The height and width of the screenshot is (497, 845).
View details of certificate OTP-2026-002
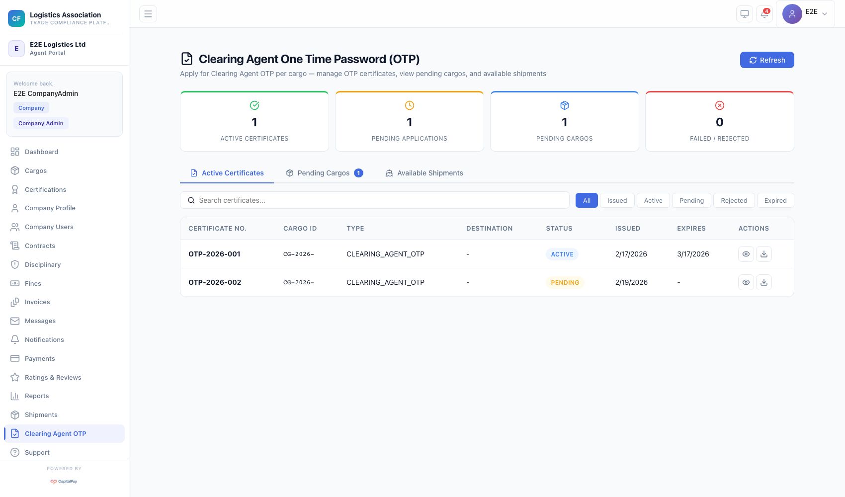click(746, 282)
